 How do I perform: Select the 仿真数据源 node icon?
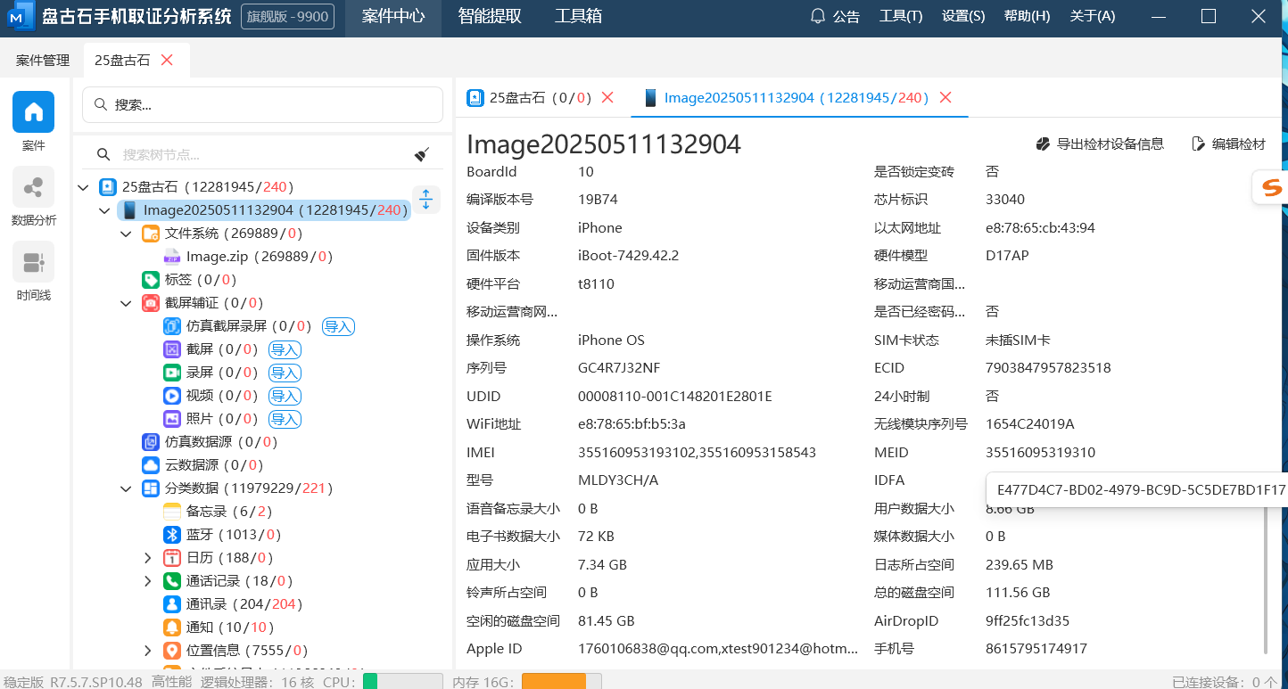pos(151,442)
